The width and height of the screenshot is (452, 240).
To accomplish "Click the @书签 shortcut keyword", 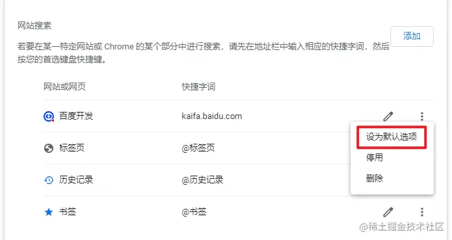I will coord(194,212).
